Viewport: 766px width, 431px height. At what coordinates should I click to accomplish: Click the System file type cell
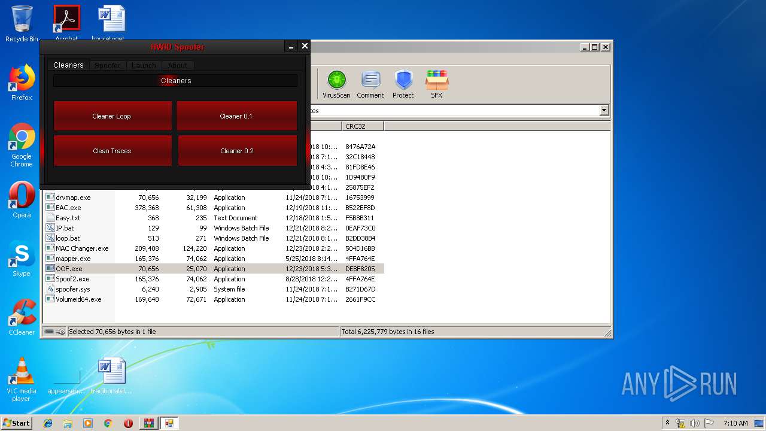coord(229,289)
